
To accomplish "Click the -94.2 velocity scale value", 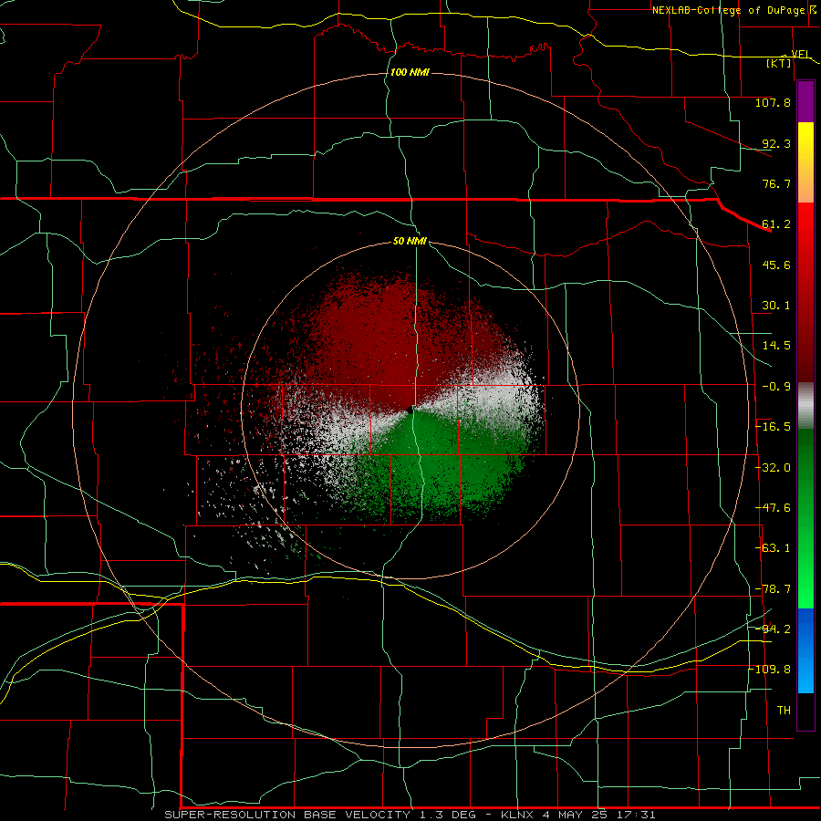I will coord(773,629).
